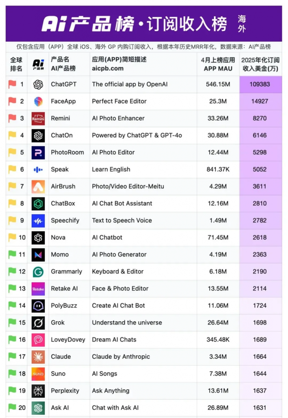Click the FaceApp logo icon

pos(38,101)
